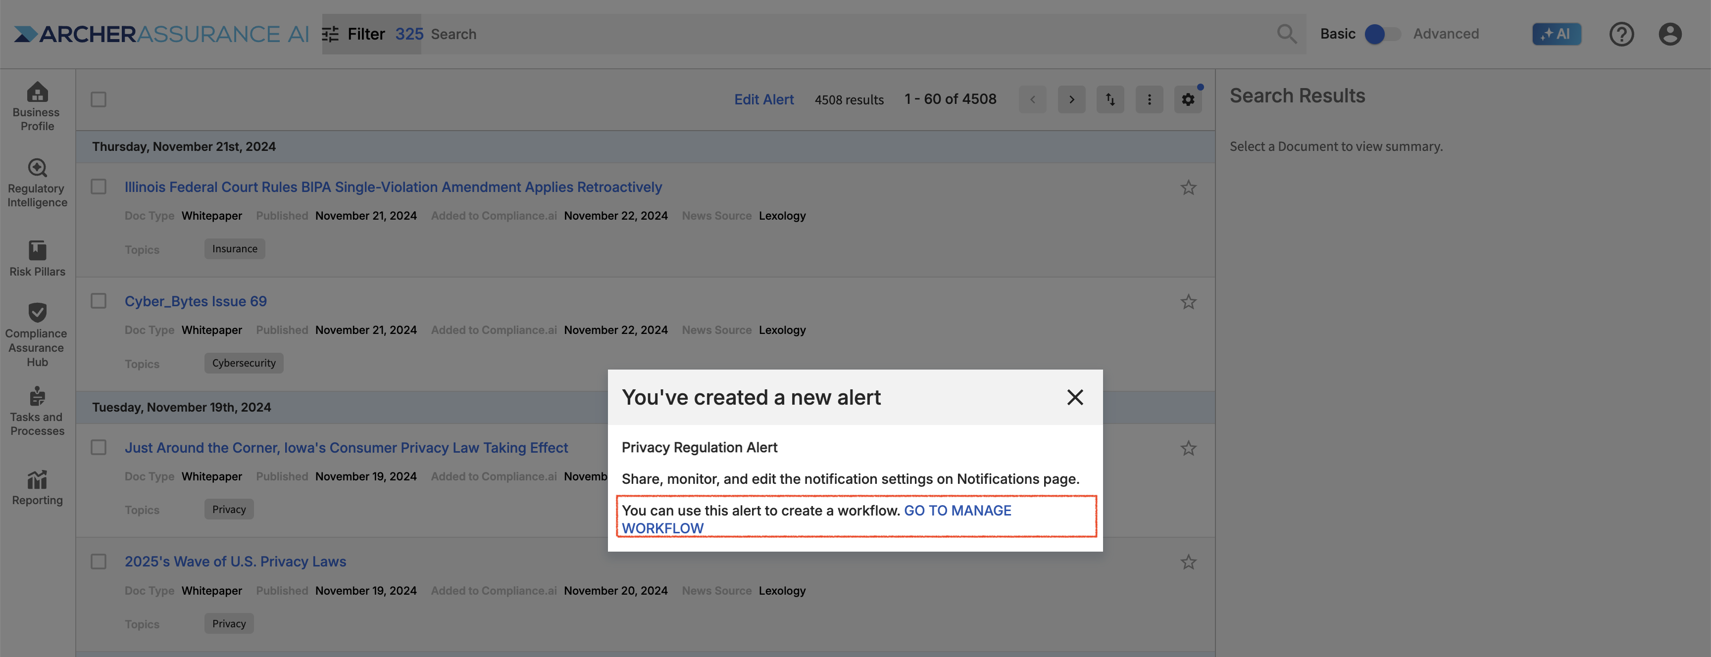Click the Basic search mode label
The height and width of the screenshot is (657, 1711).
pos(1337,34)
